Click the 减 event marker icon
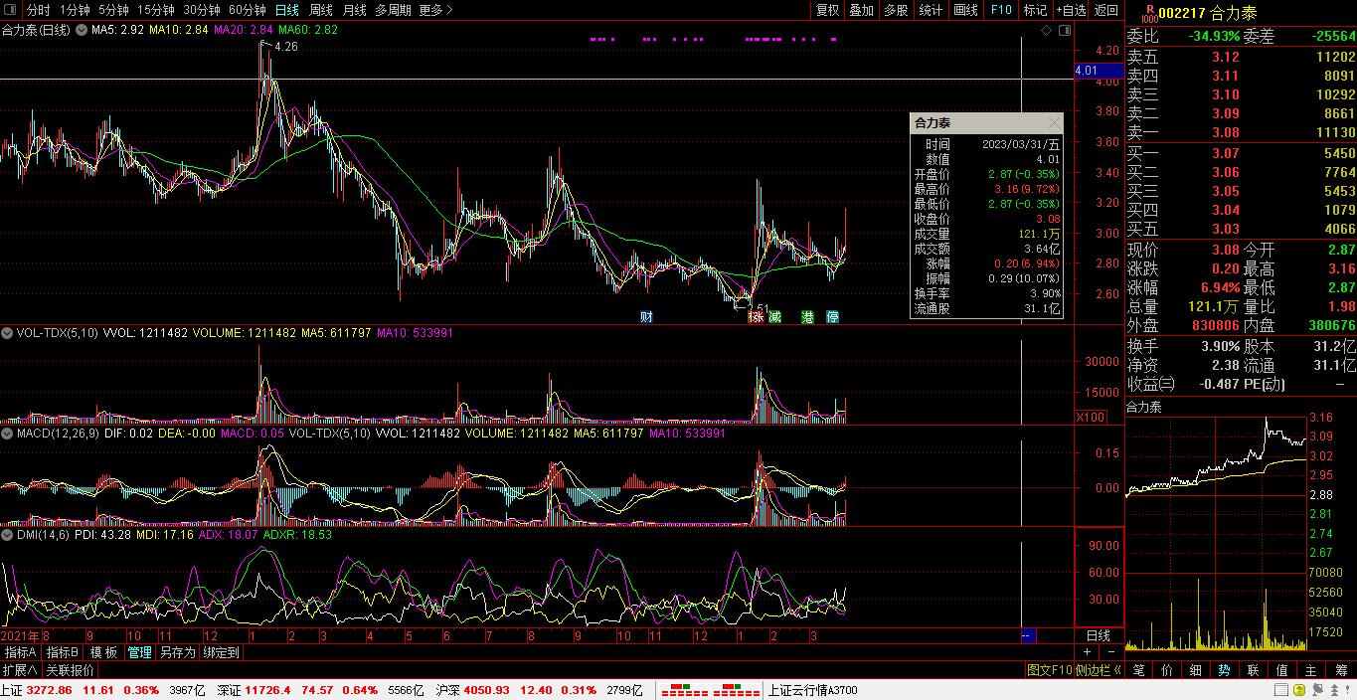This screenshot has width=1357, height=700. point(775,317)
